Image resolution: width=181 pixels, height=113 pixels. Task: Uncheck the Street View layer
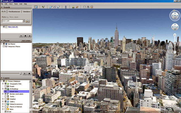pyautogui.click(x=5, y=91)
